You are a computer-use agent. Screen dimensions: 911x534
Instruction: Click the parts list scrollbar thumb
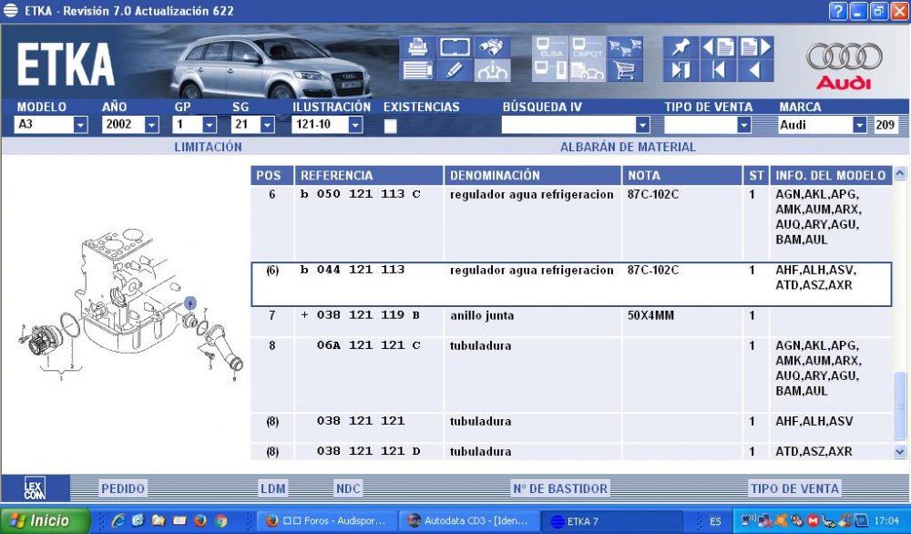point(900,406)
